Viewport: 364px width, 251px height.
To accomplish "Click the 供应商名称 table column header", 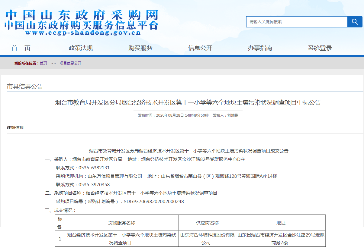I will click(x=207, y=223).
